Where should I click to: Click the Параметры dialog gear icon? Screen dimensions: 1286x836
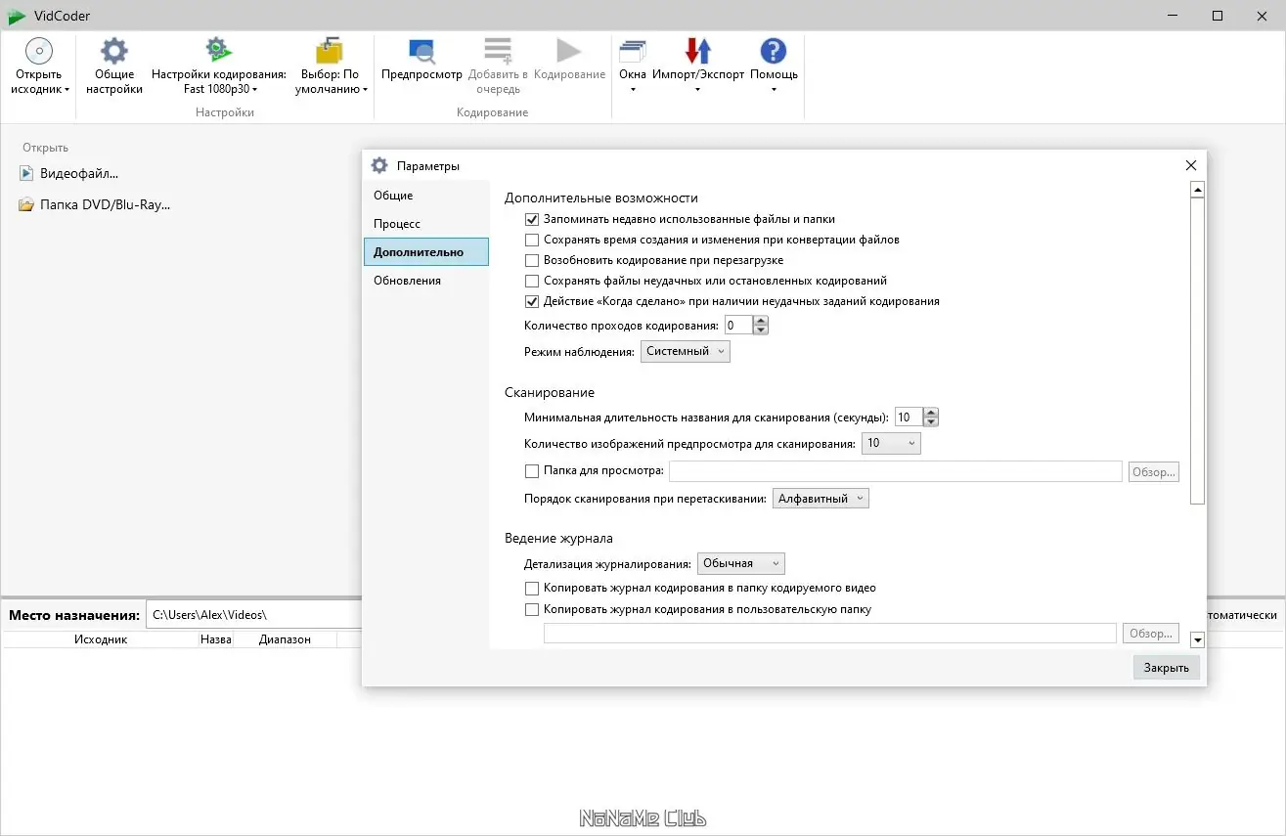pyautogui.click(x=379, y=165)
